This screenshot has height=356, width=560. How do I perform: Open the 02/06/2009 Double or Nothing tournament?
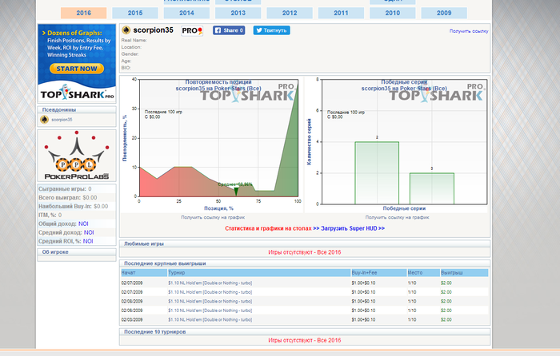[x=210, y=311]
